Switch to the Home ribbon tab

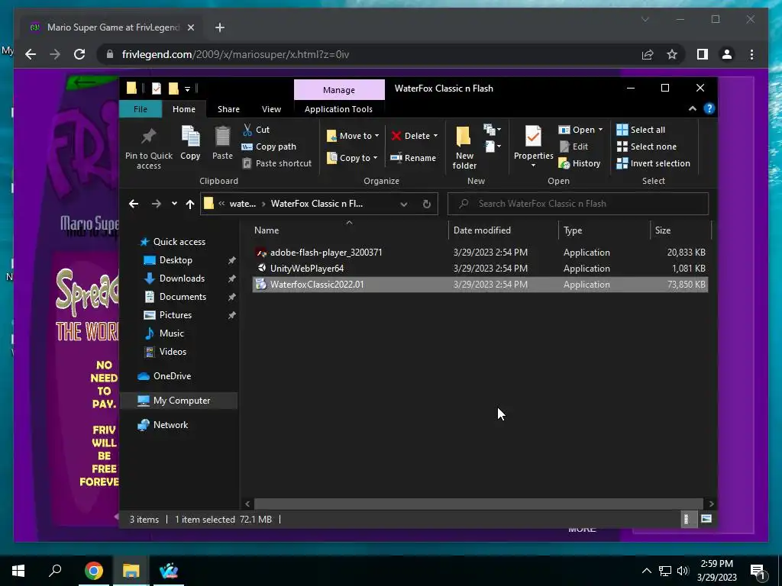[x=184, y=109]
